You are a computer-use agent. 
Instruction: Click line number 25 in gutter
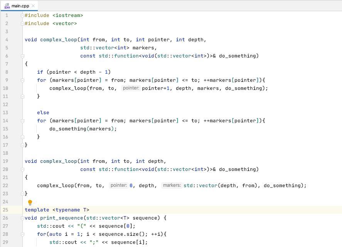pyautogui.click(x=5, y=210)
